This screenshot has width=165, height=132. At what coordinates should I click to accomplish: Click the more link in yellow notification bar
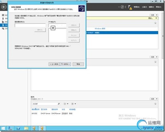151,18
